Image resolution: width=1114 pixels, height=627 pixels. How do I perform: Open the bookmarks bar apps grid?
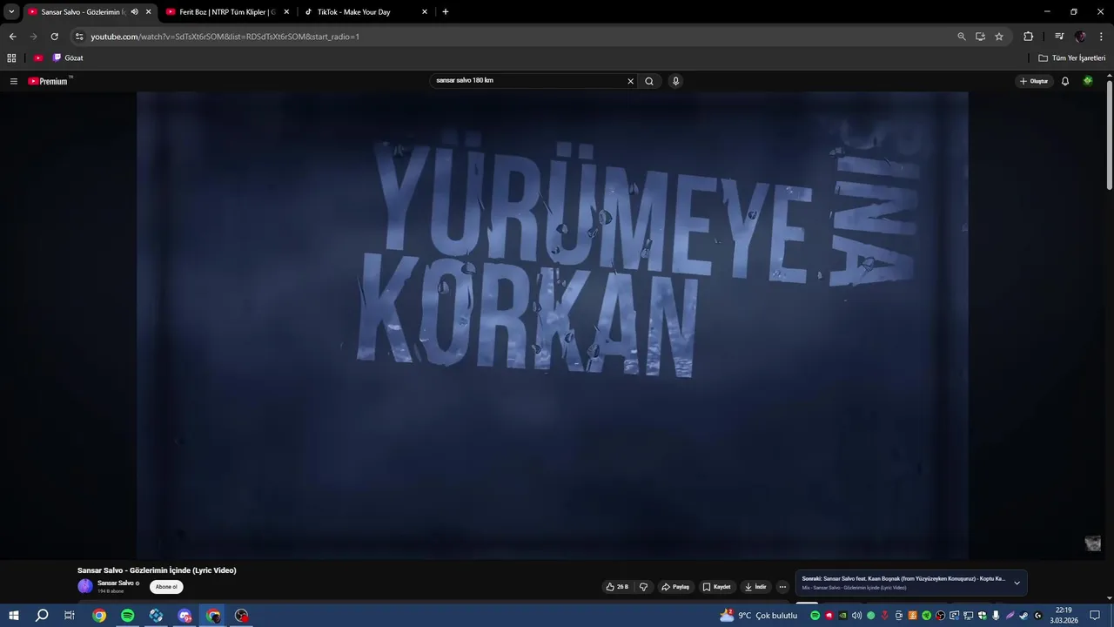11,58
